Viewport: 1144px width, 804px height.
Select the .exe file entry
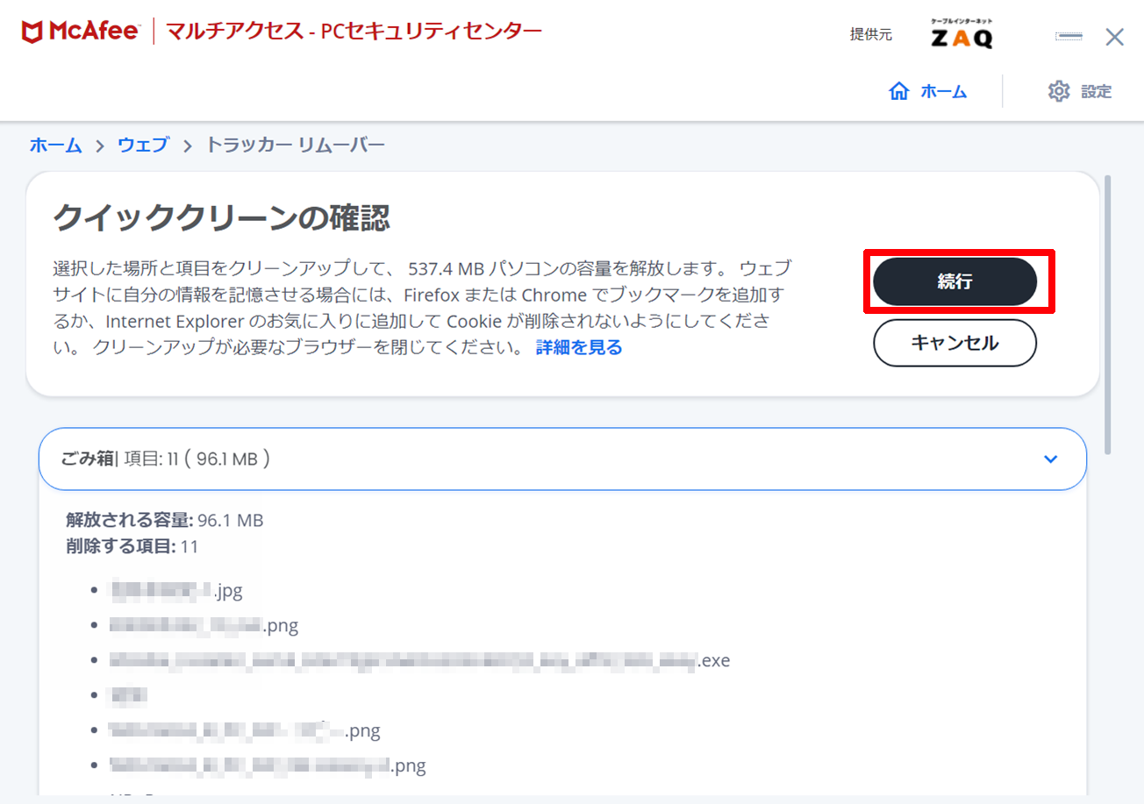coord(419,660)
